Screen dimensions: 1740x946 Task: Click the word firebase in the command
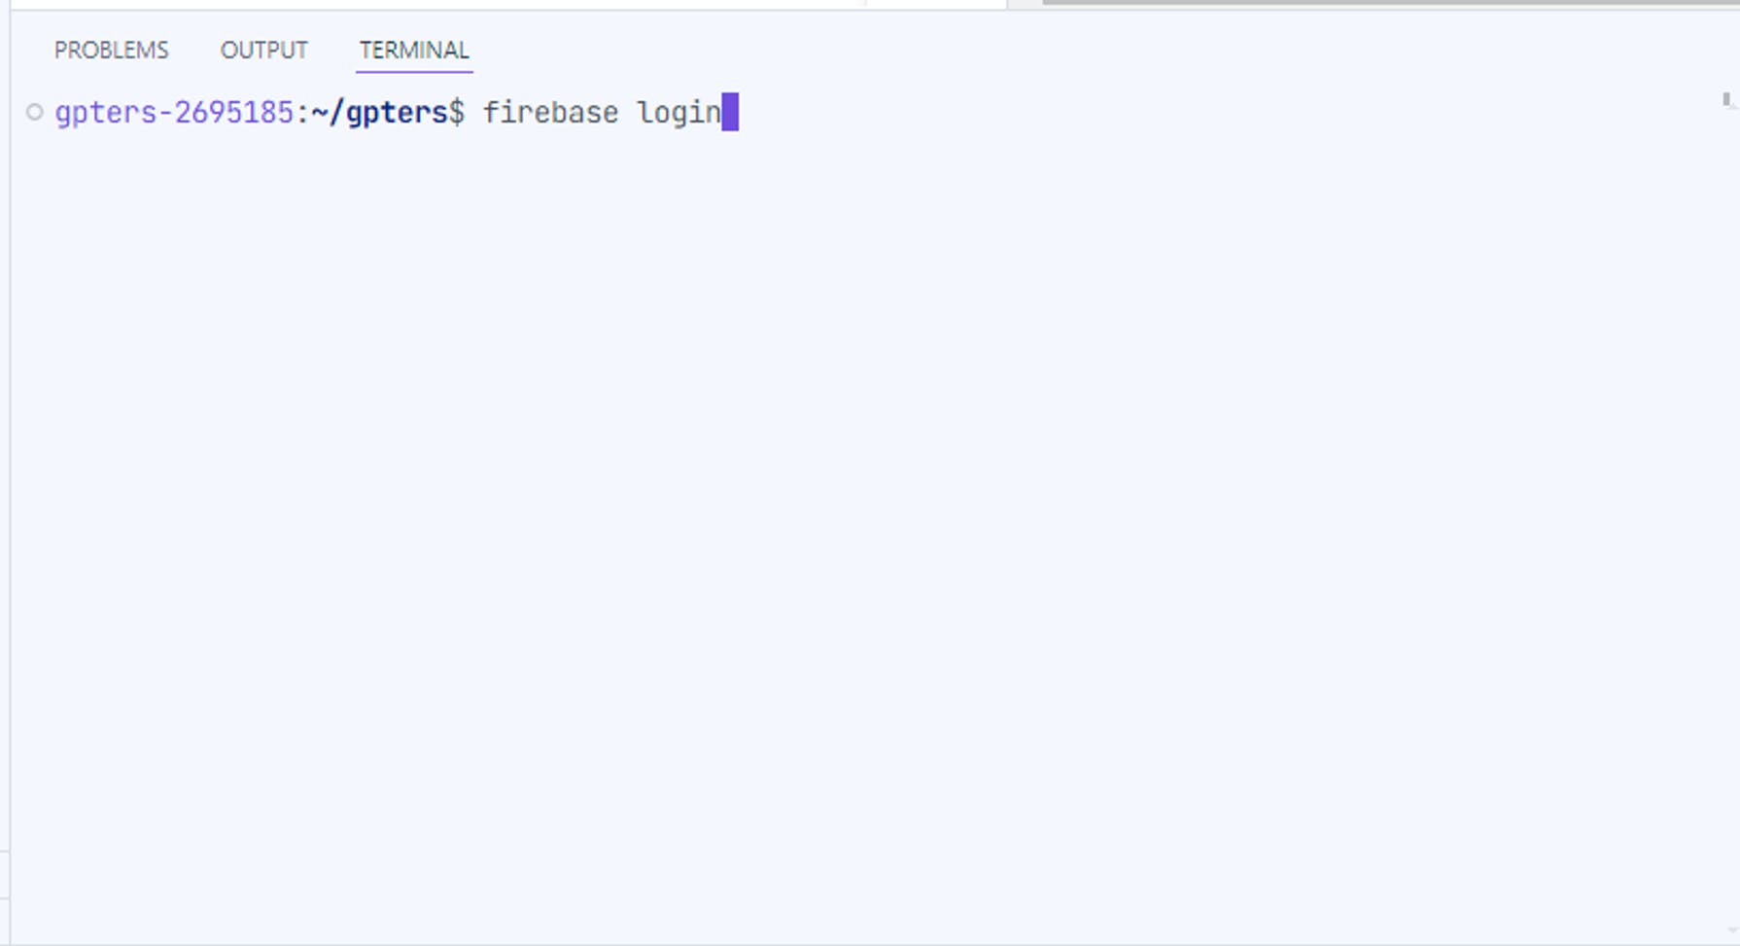550,113
